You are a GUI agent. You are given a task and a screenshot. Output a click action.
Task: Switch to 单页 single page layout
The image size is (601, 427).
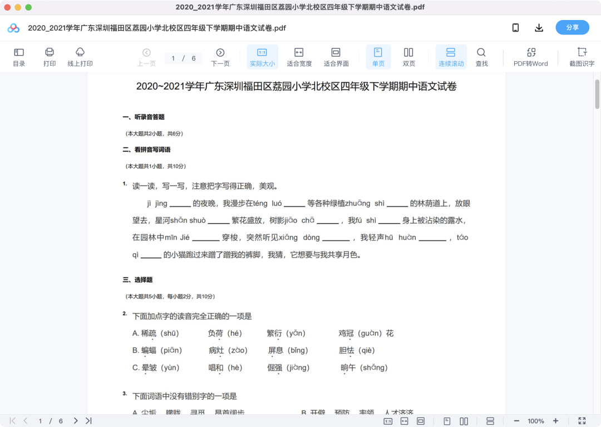pyautogui.click(x=378, y=57)
